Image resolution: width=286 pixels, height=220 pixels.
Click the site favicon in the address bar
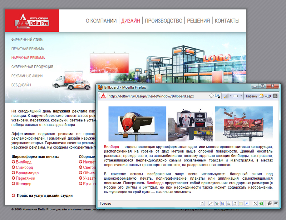click(103, 96)
